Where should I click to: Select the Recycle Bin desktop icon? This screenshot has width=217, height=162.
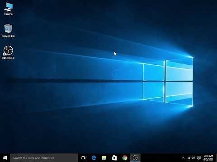tap(8, 31)
